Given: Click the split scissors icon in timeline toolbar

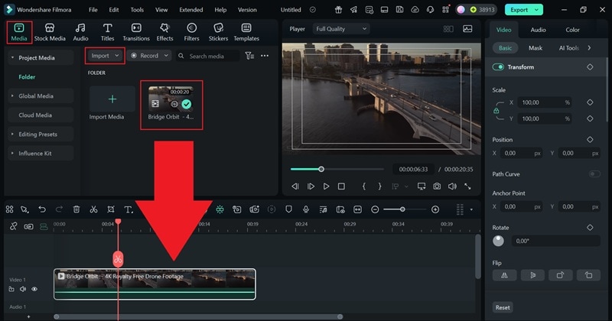Looking at the screenshot, I should [x=93, y=209].
